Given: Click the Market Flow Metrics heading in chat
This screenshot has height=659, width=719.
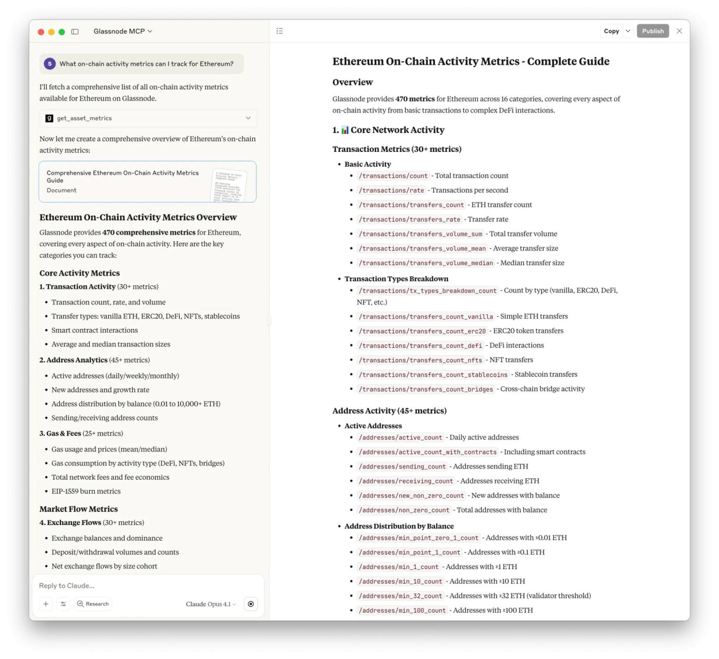Looking at the screenshot, I should pyautogui.click(x=79, y=509).
